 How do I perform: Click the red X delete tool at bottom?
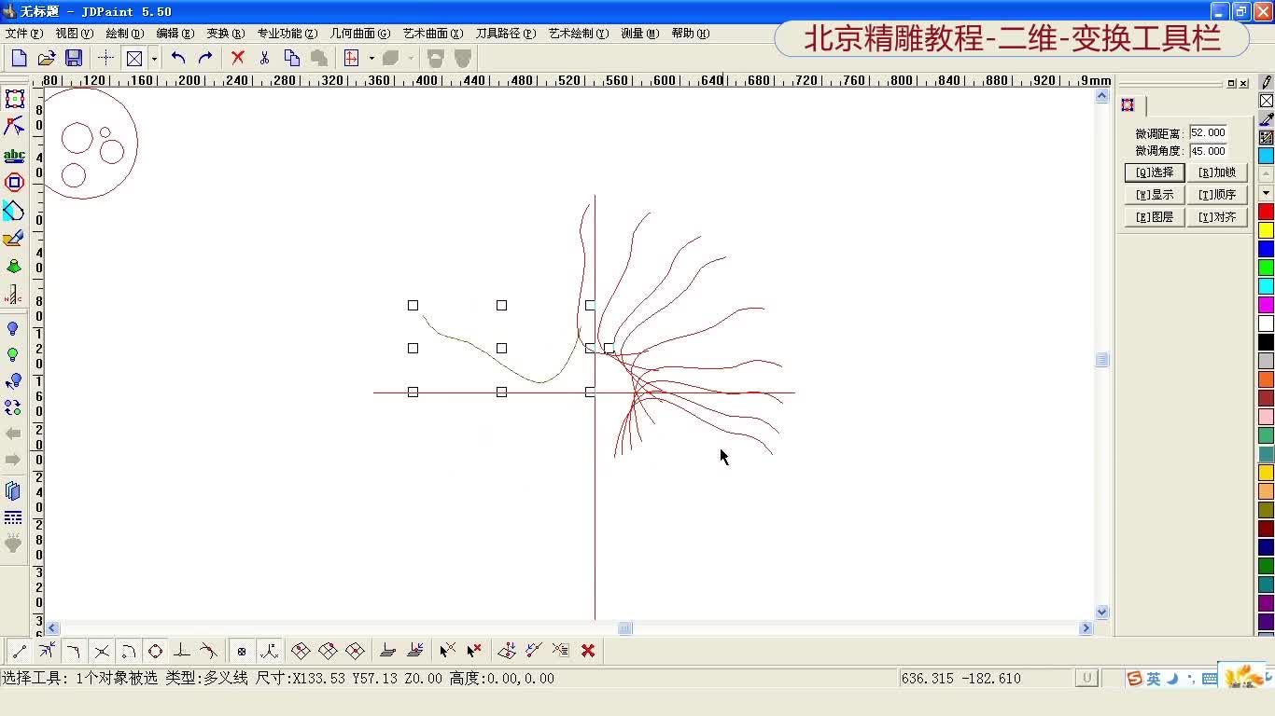(x=588, y=651)
